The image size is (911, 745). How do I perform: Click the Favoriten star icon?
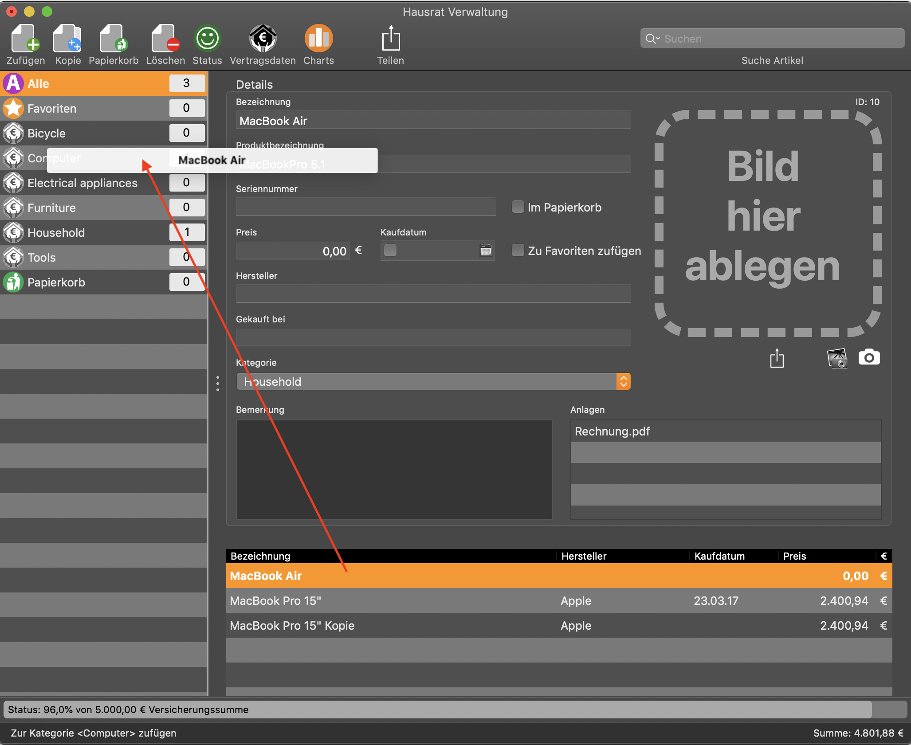point(13,108)
